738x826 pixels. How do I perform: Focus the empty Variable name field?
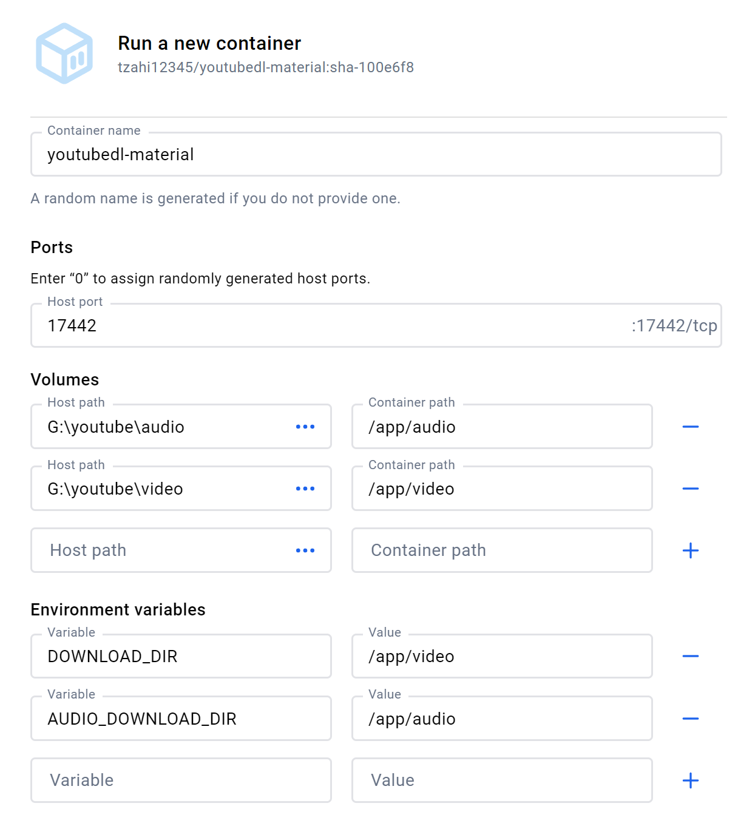(x=180, y=780)
